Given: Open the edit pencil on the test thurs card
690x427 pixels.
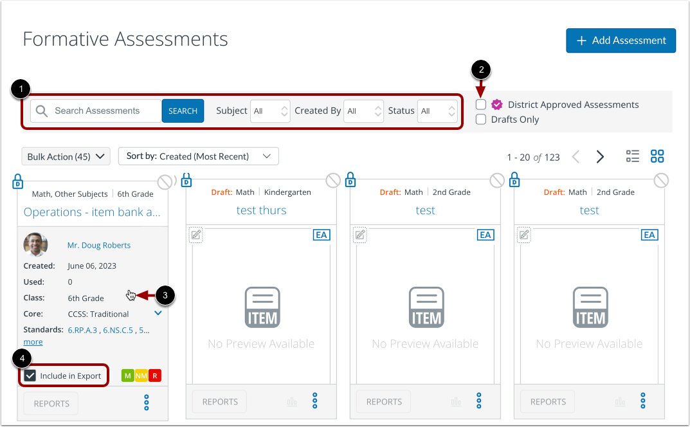Looking at the screenshot, I should [195, 235].
